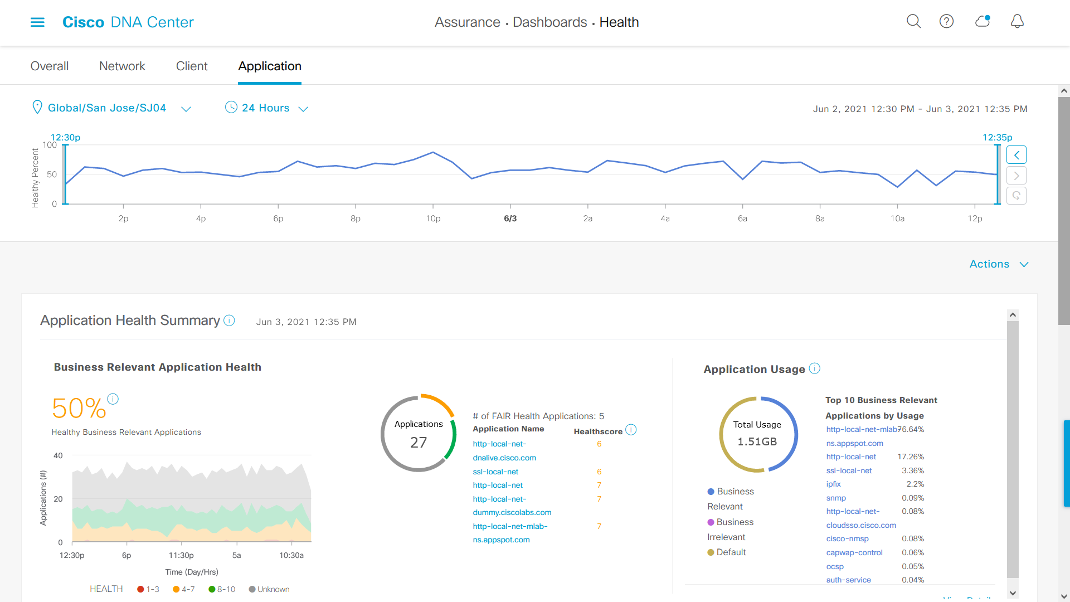Click the cloud status icon
Viewport: 1070px width, 602px height.
coord(982,22)
